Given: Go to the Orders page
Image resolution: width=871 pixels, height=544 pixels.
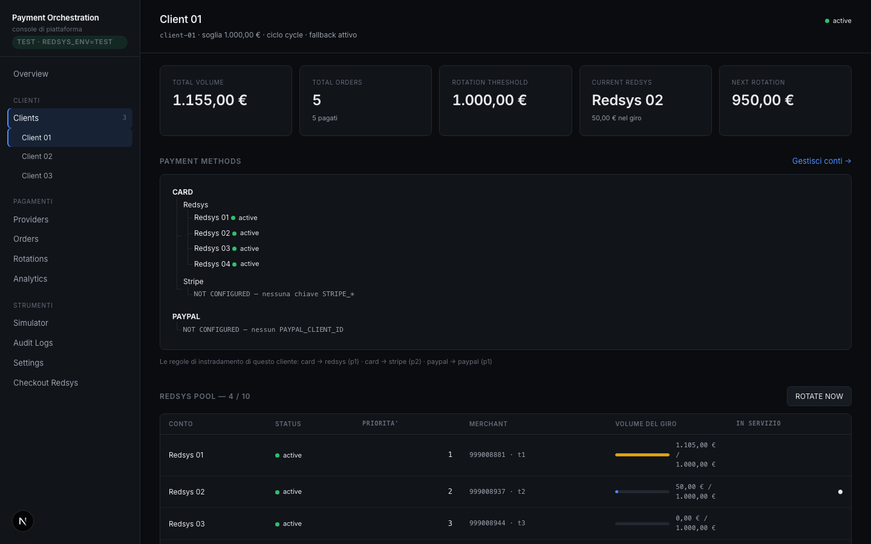Looking at the screenshot, I should tap(70, 239).
